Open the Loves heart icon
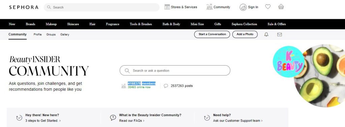345x127 pixels. pyautogui.click(x=268, y=7)
